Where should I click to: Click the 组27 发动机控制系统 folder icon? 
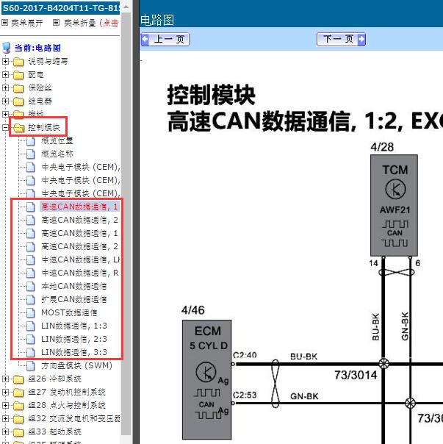point(18,393)
